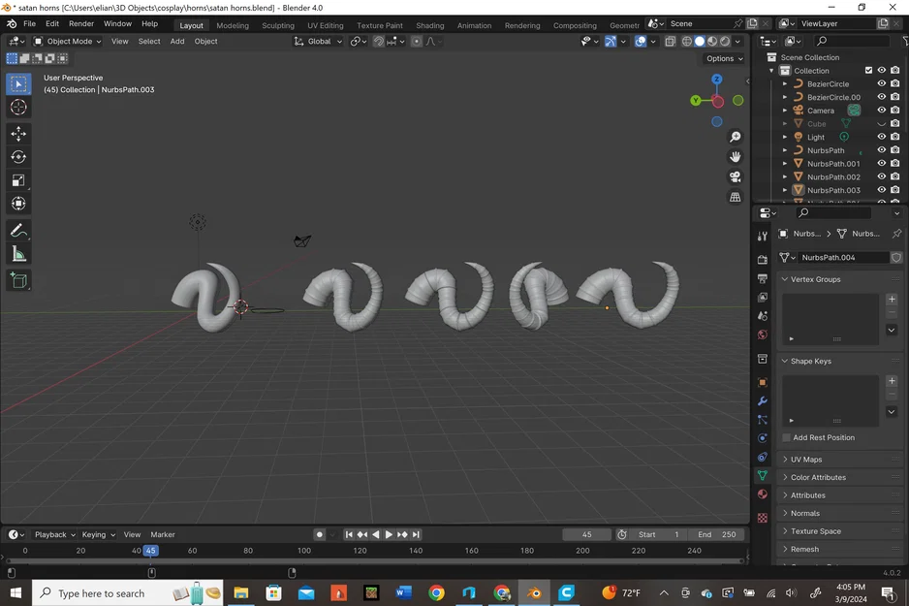Uncheck the Collection exclude checkbox
Image resolution: width=909 pixels, height=606 pixels.
click(868, 70)
